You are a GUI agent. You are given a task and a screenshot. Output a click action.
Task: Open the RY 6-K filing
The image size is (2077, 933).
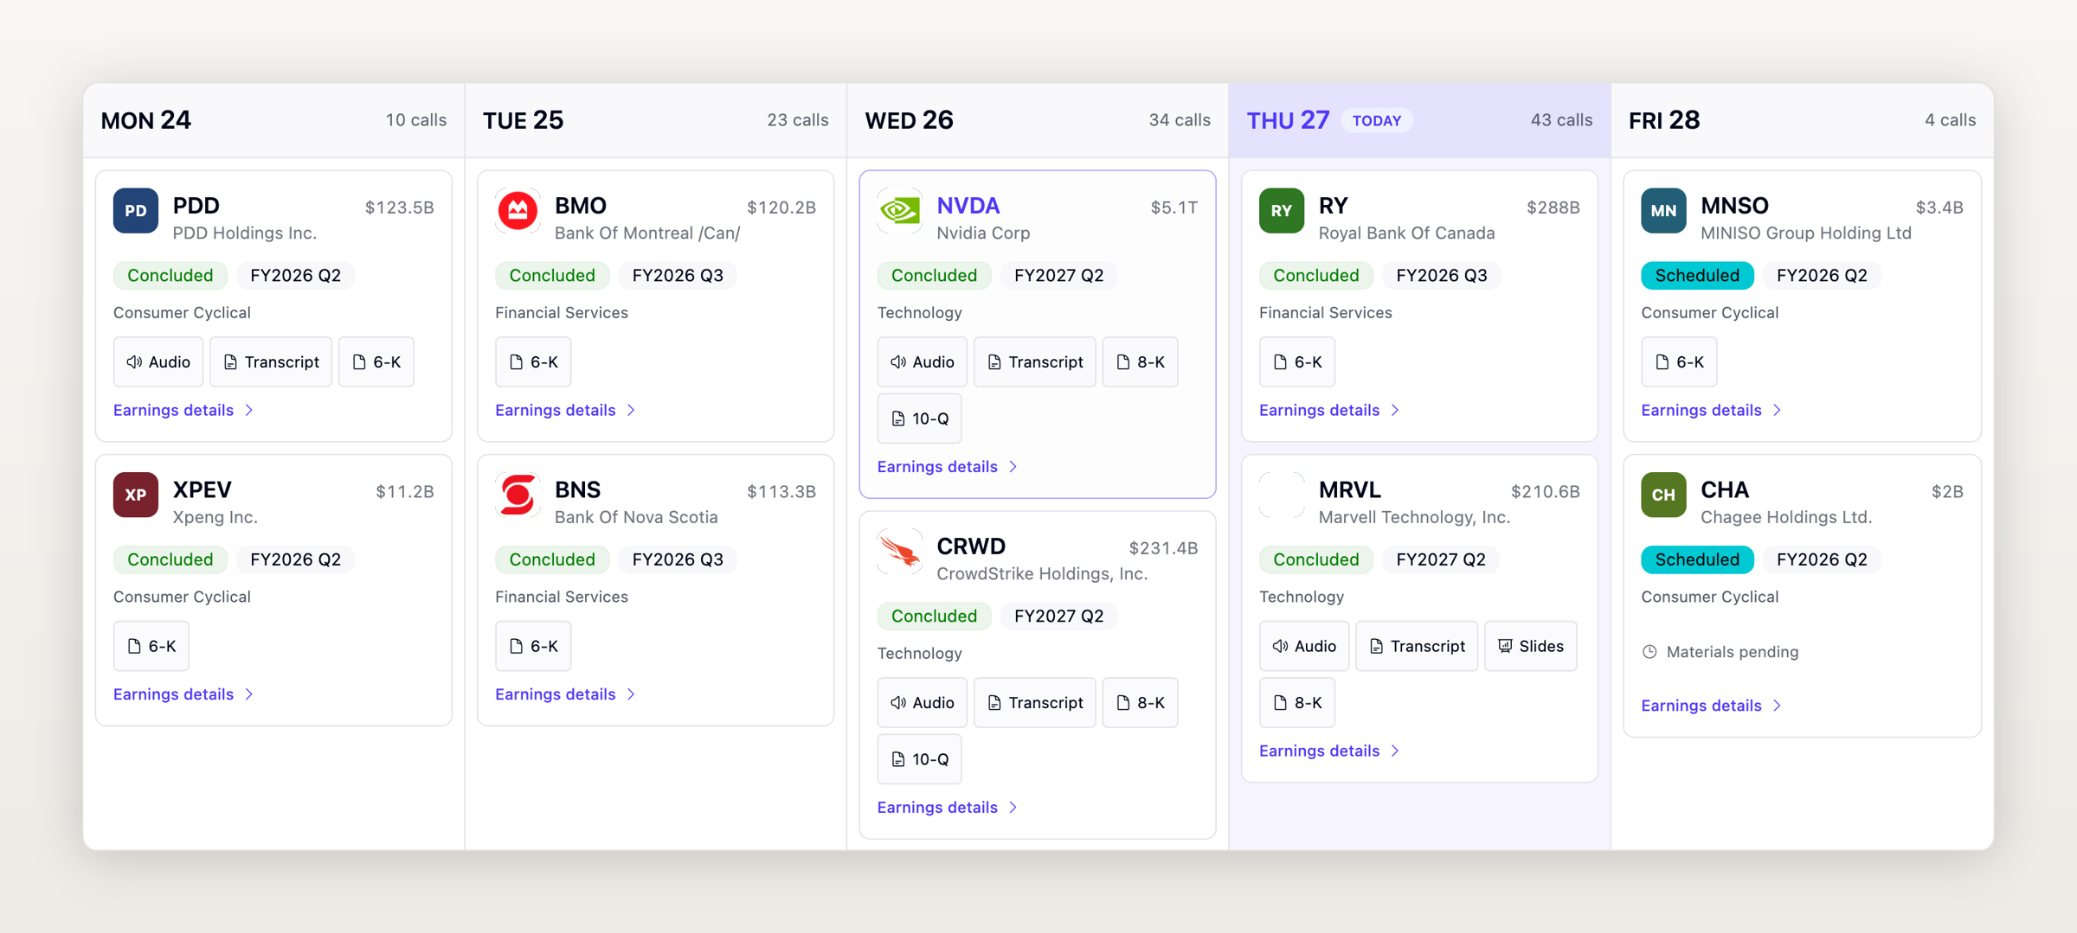(1297, 362)
